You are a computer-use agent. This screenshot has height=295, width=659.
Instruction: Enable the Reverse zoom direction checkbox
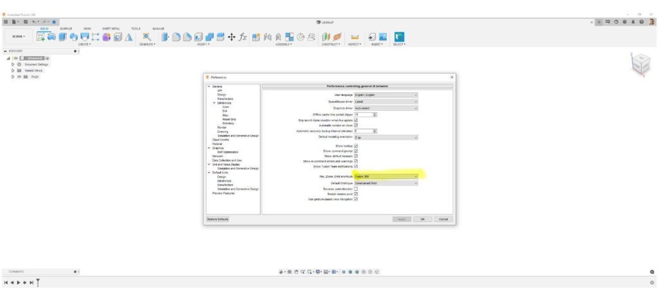tap(356, 189)
